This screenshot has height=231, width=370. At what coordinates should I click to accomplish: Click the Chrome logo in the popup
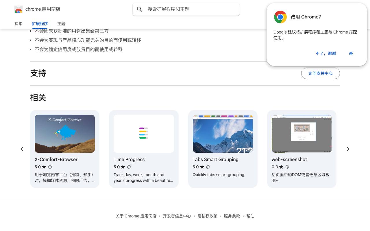coord(280,17)
